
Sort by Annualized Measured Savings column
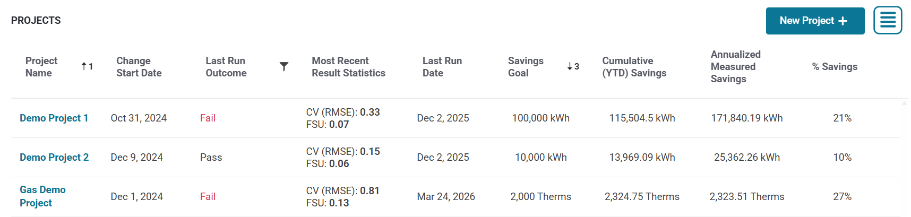pyautogui.click(x=735, y=67)
